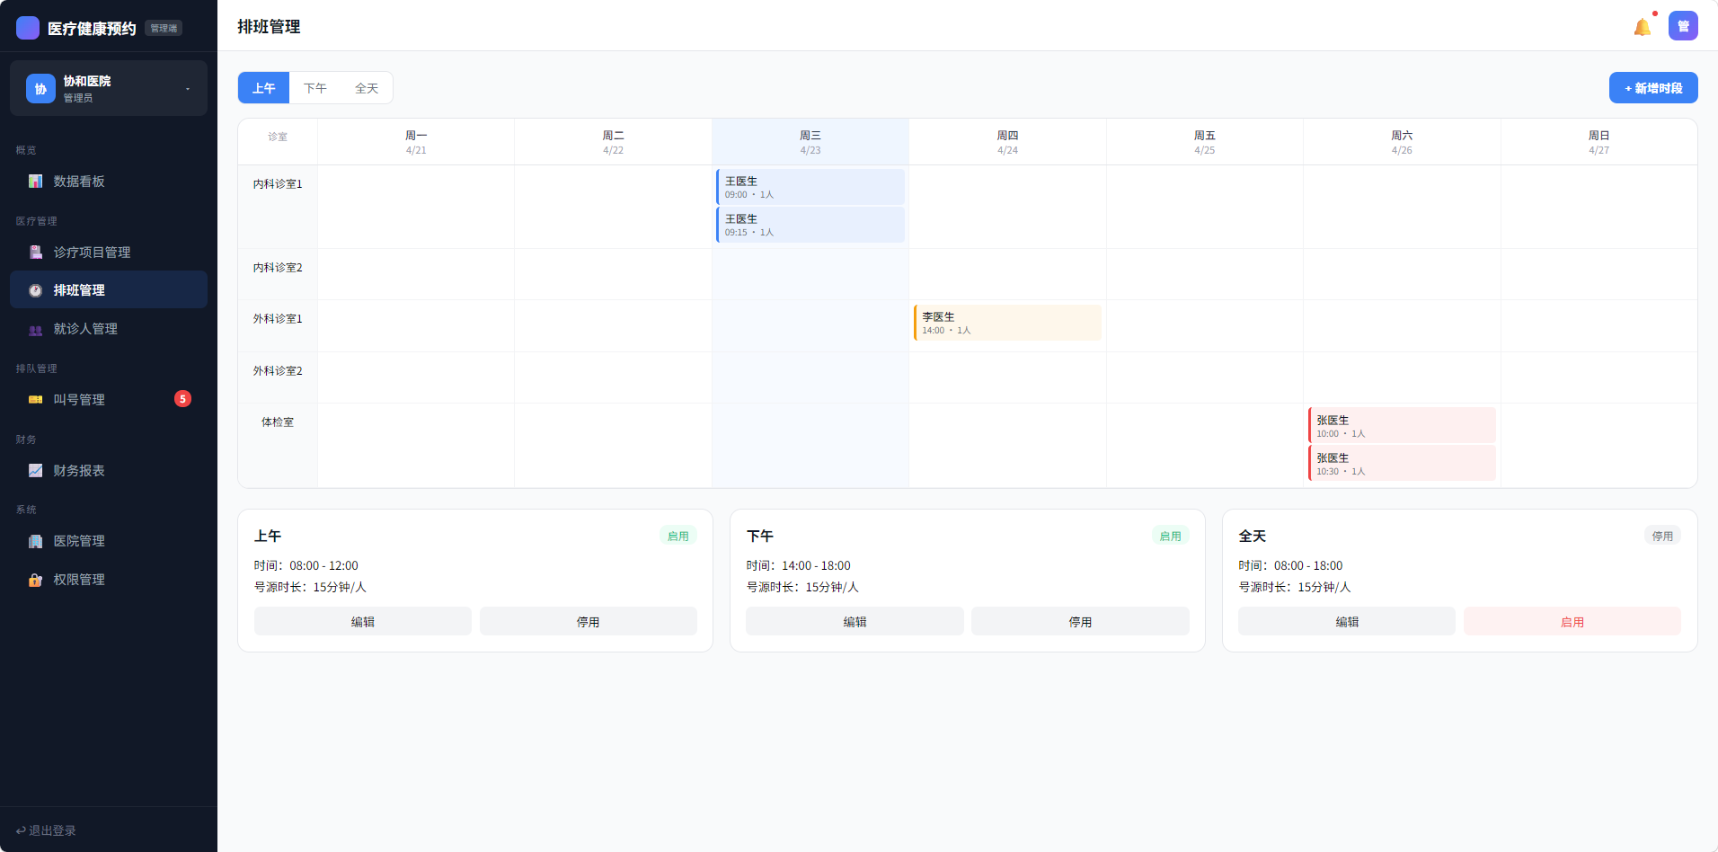Open the user avatar menu
Image resolution: width=1718 pixels, height=852 pixels.
click(x=1683, y=26)
